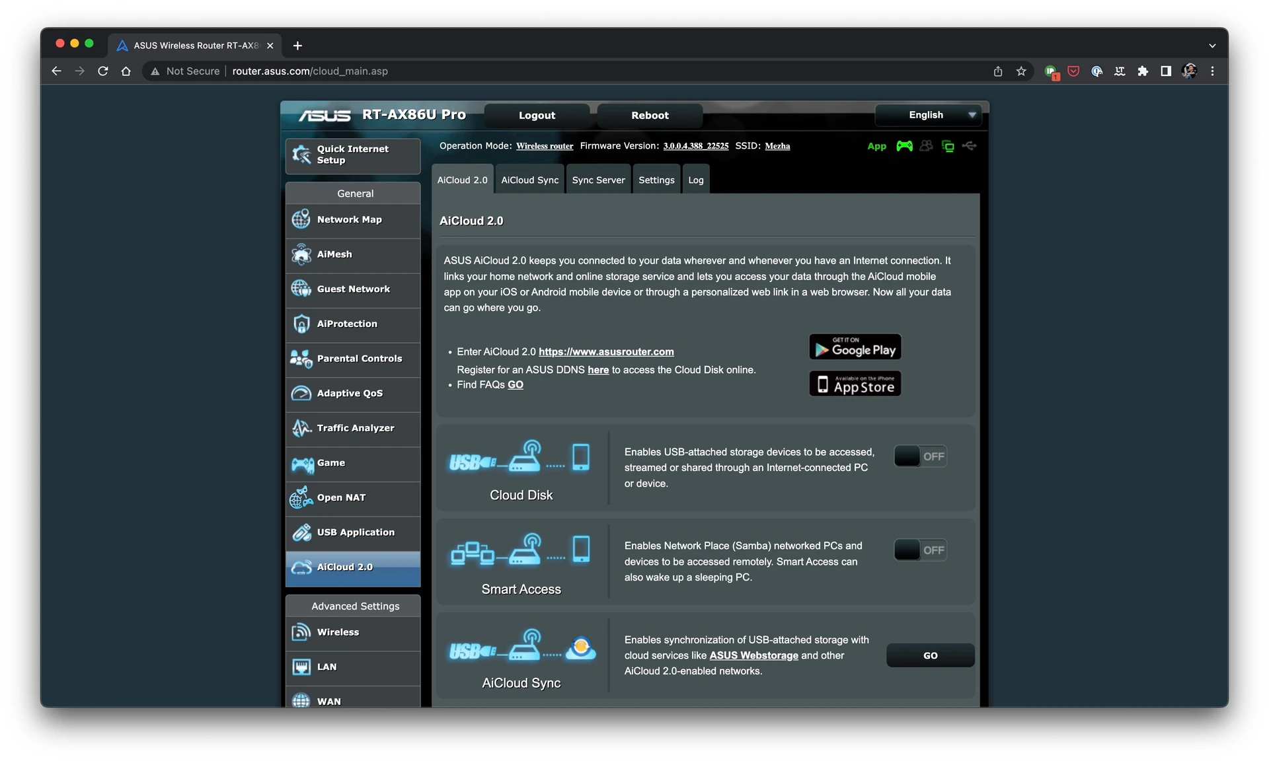Click the Mezha SSID link
Image resolution: width=1269 pixels, height=761 pixels.
pyautogui.click(x=777, y=146)
